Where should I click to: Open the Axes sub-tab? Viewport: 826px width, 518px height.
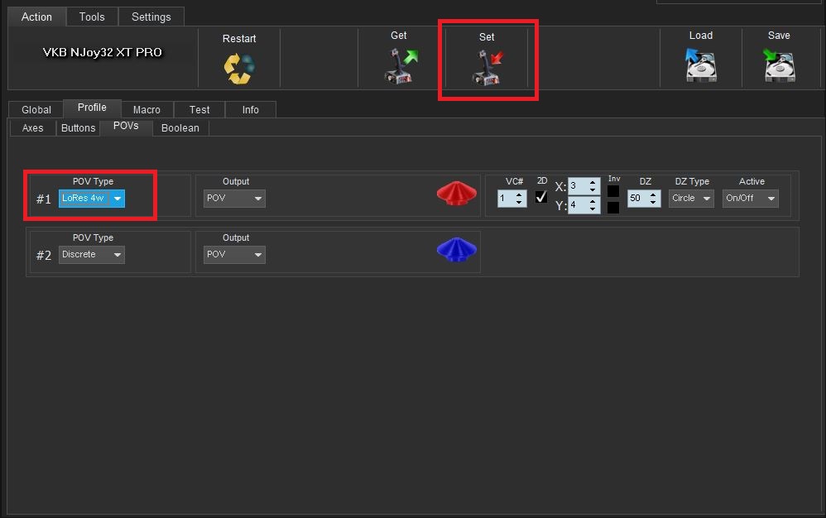click(32, 128)
